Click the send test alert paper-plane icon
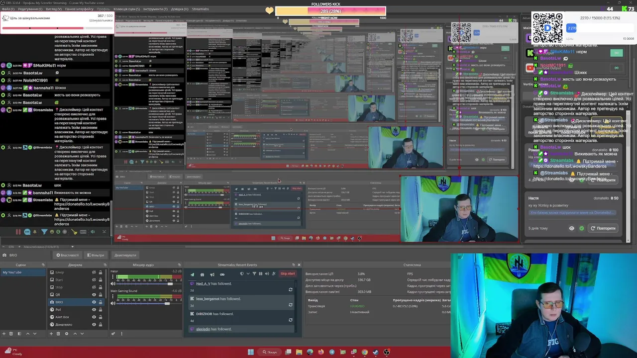Viewport: 637px width, 358px height. (192, 274)
